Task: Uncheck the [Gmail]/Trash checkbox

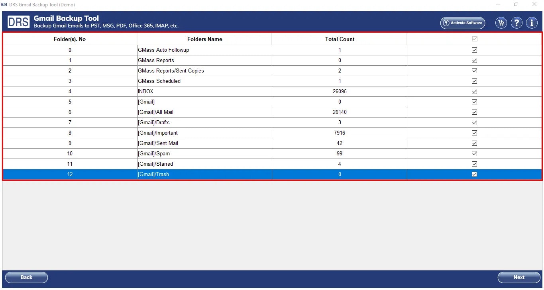Action: click(474, 174)
